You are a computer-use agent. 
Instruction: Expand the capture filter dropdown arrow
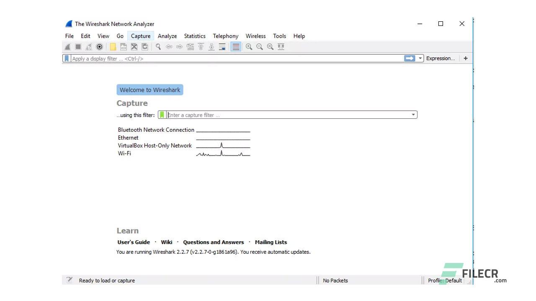[413, 115]
